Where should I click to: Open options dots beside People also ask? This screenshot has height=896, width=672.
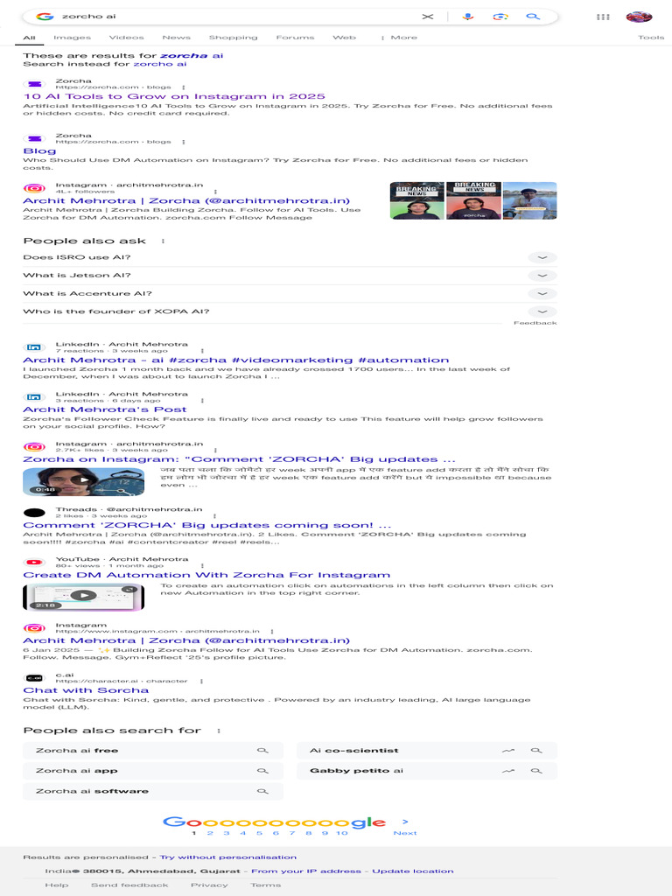click(163, 241)
